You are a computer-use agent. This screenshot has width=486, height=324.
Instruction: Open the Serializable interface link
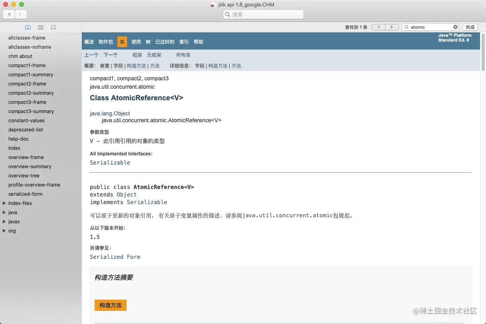pyautogui.click(x=110, y=163)
